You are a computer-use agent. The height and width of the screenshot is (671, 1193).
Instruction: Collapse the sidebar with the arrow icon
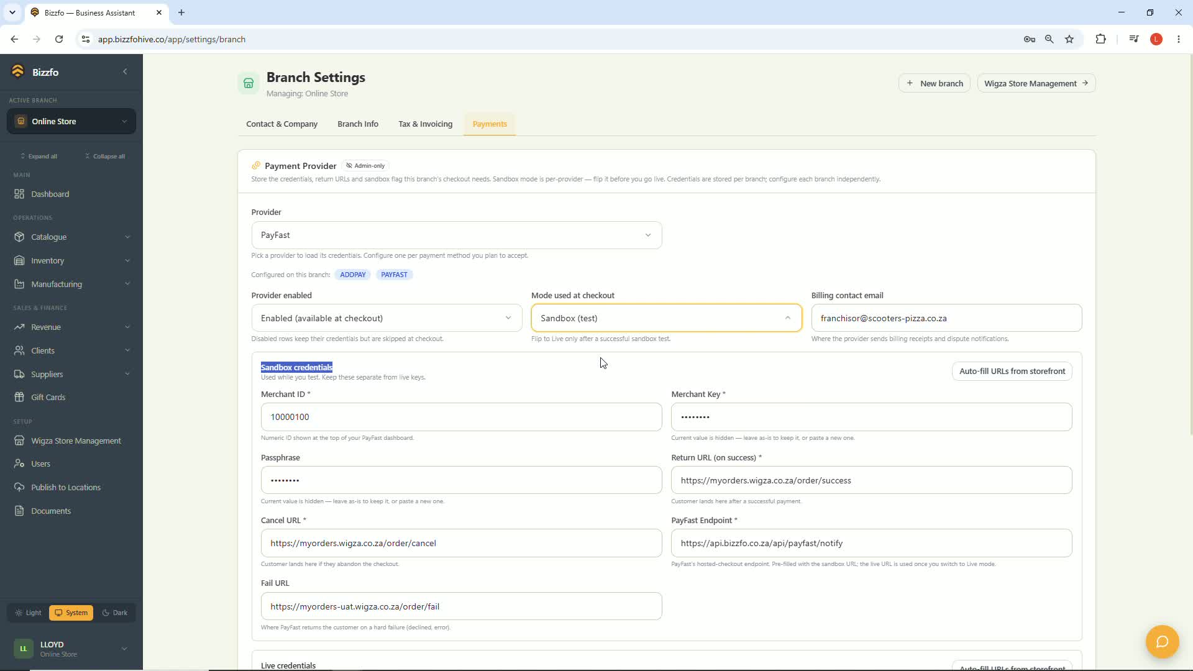125,71
